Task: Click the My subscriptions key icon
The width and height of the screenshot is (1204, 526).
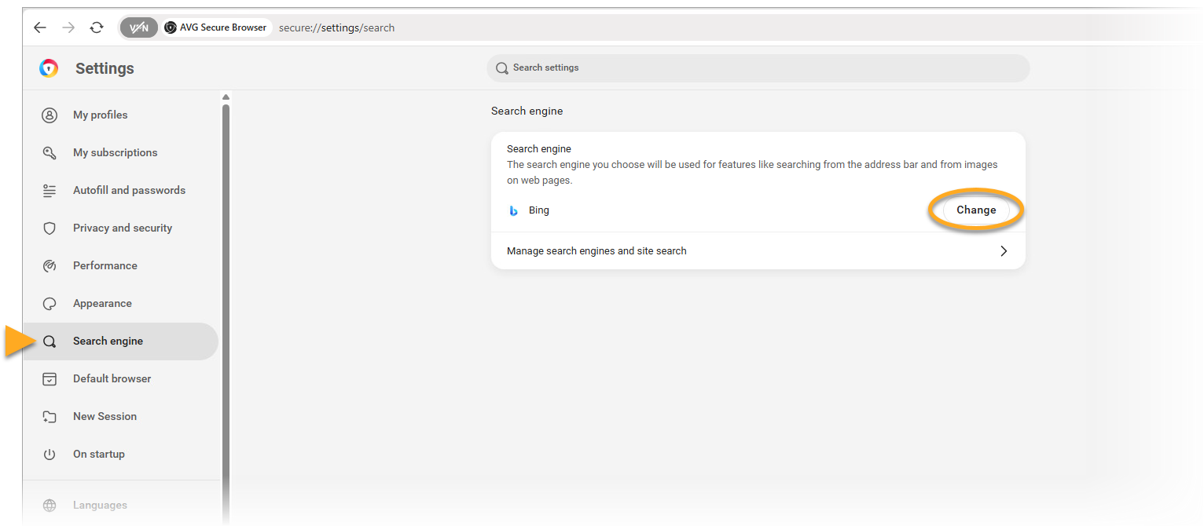Action: click(x=50, y=153)
